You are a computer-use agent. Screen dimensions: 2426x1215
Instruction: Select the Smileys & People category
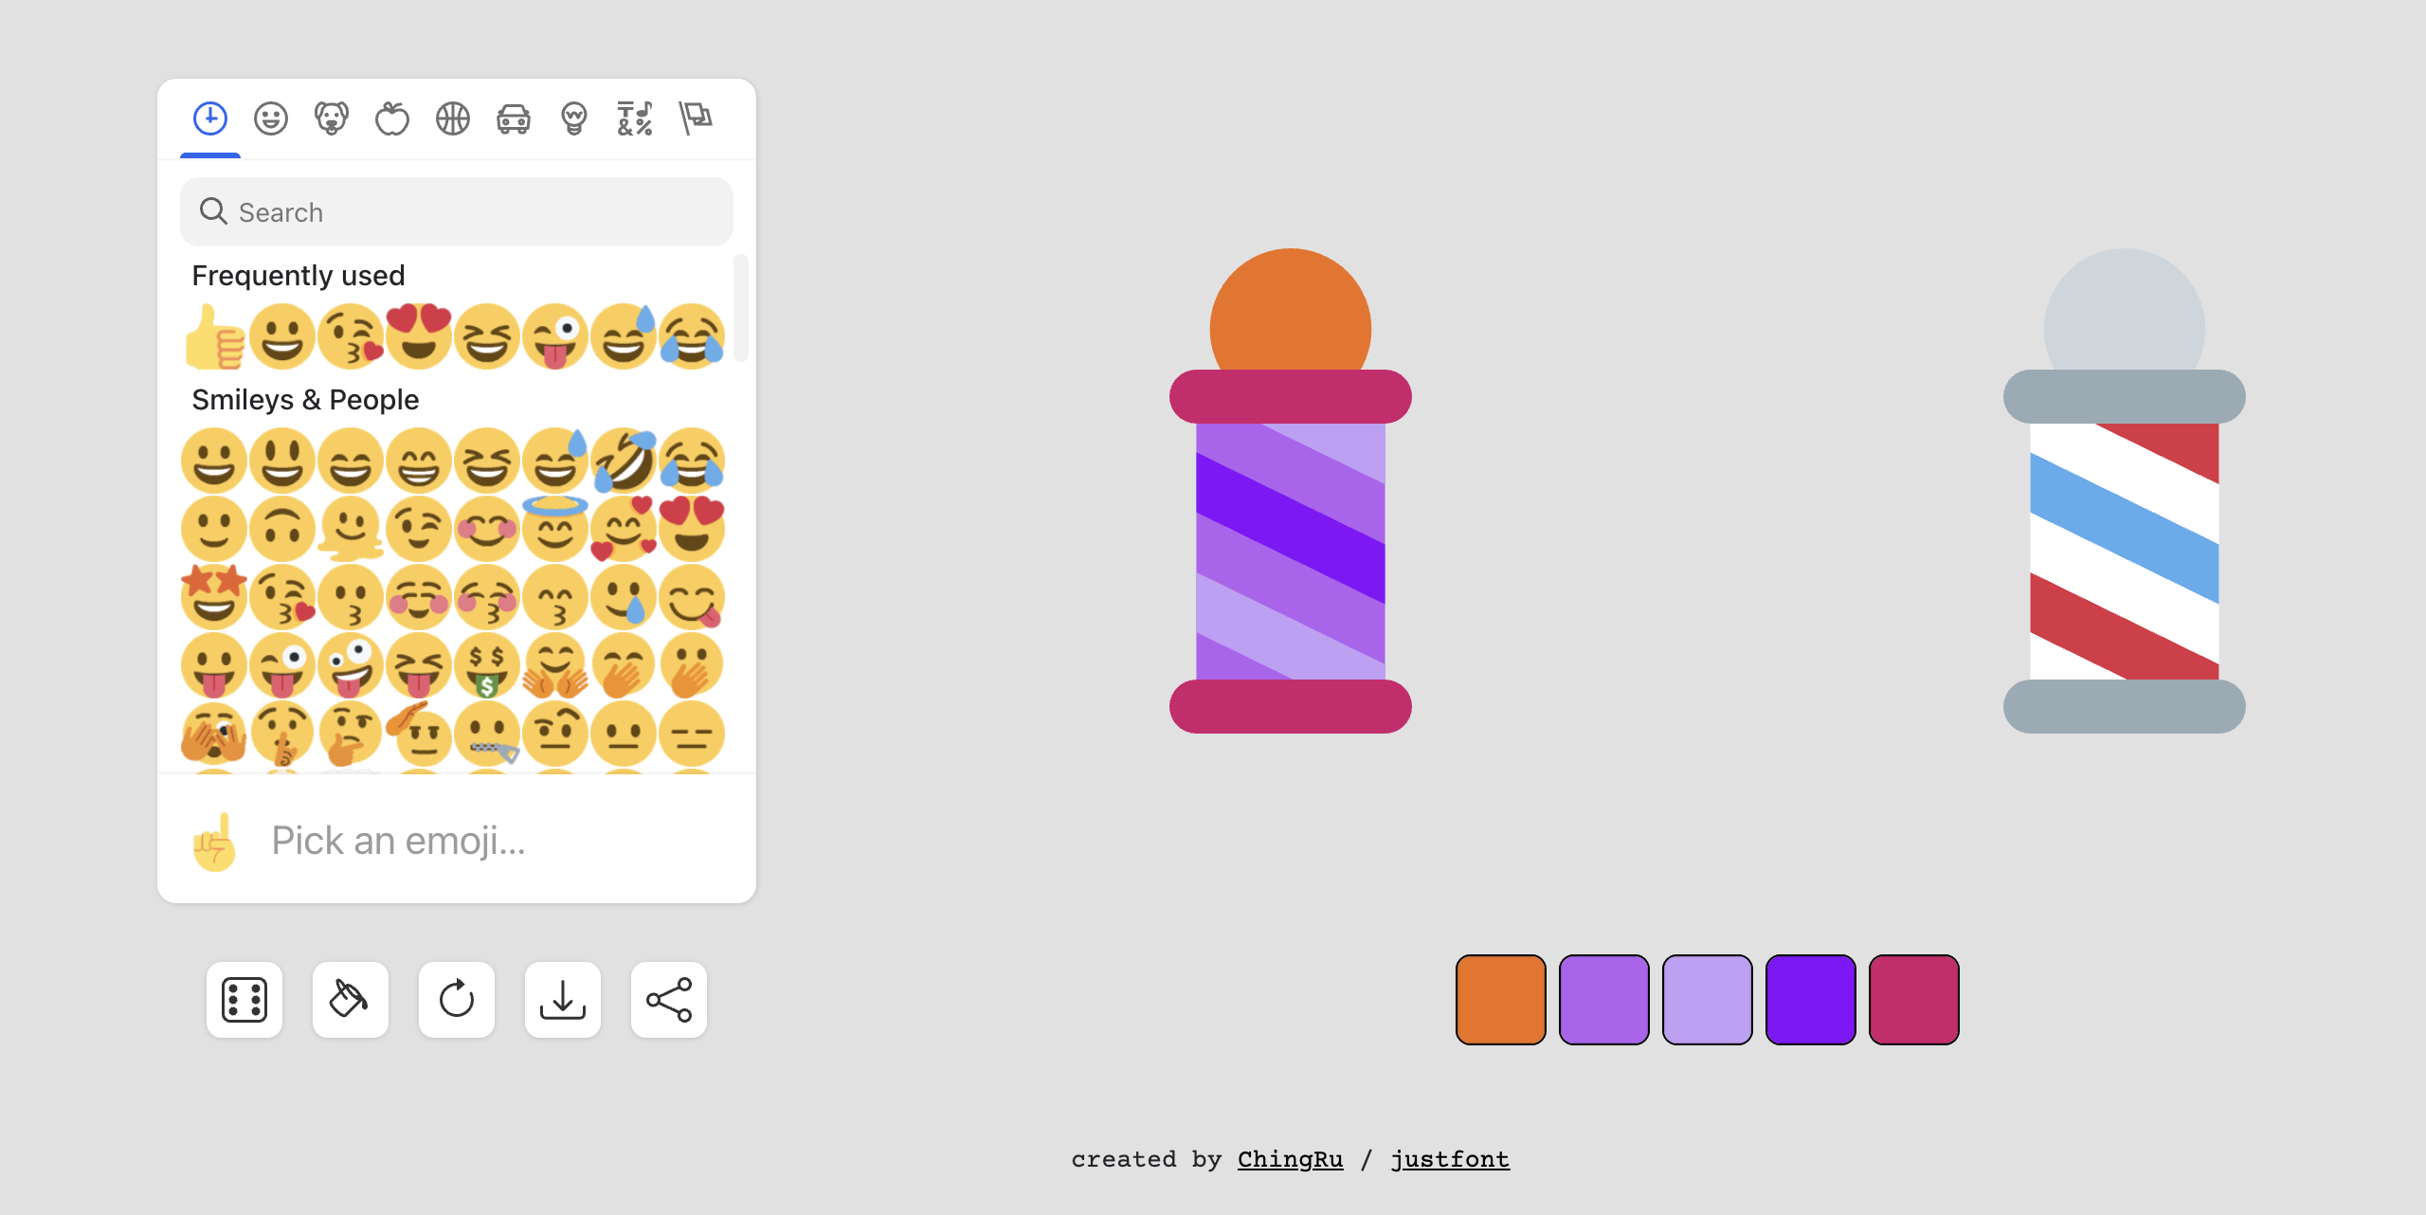[270, 118]
